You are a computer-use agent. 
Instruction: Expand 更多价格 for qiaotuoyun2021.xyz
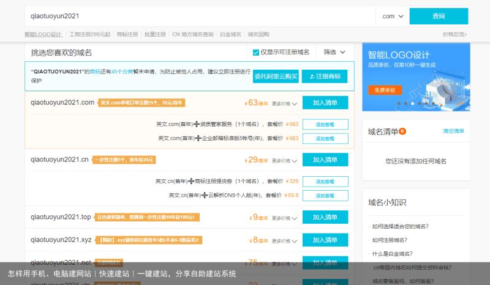pyautogui.click(x=284, y=241)
